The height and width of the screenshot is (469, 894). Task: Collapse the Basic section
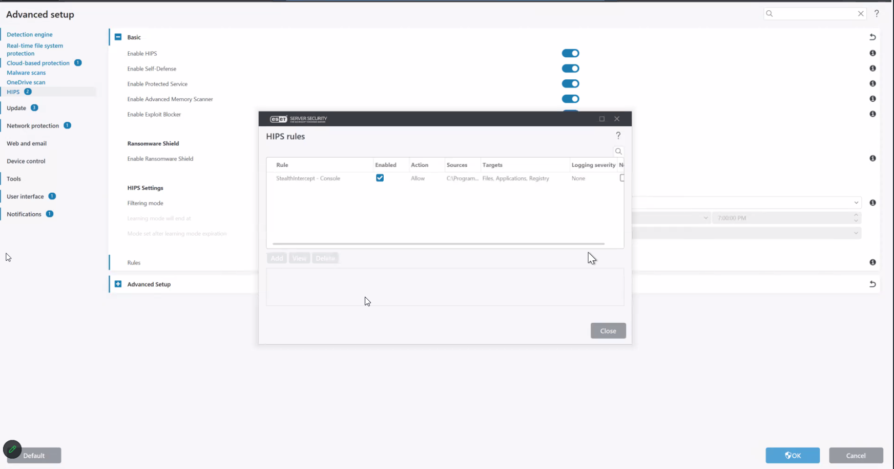(118, 37)
